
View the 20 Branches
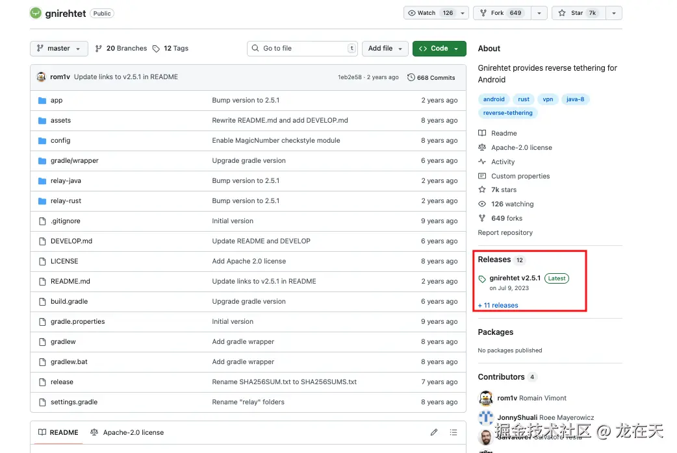click(x=121, y=48)
